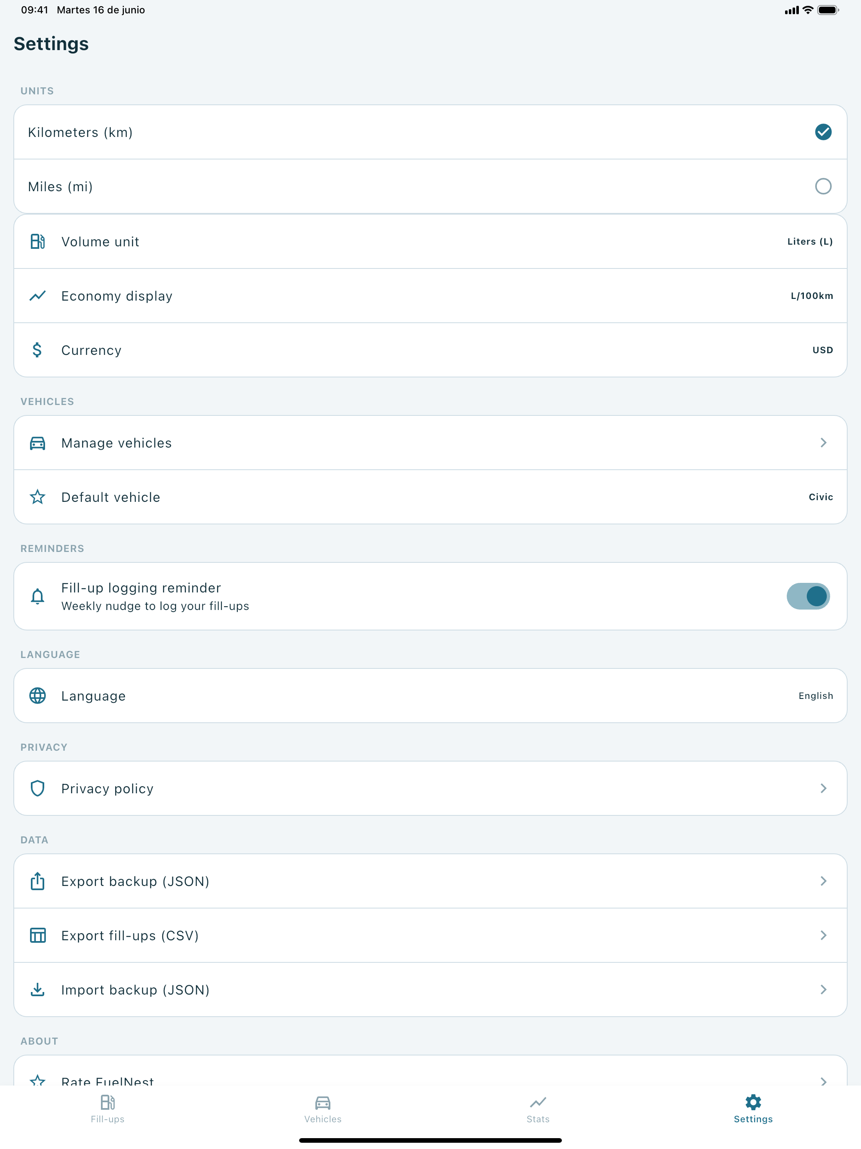Viewport: 861px width, 1149px height.
Task: Click the Fill-ups tab fuel pump icon
Action: [x=108, y=1102]
